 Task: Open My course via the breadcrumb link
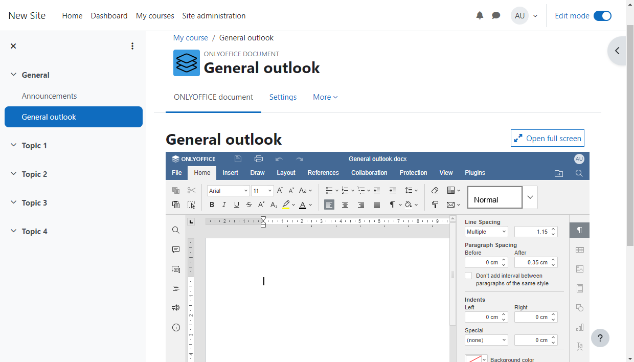point(190,37)
